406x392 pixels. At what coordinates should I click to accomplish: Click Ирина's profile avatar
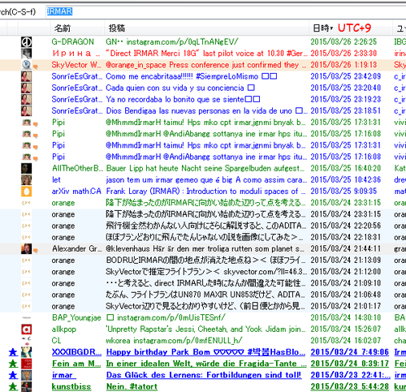pyautogui.click(x=26, y=54)
